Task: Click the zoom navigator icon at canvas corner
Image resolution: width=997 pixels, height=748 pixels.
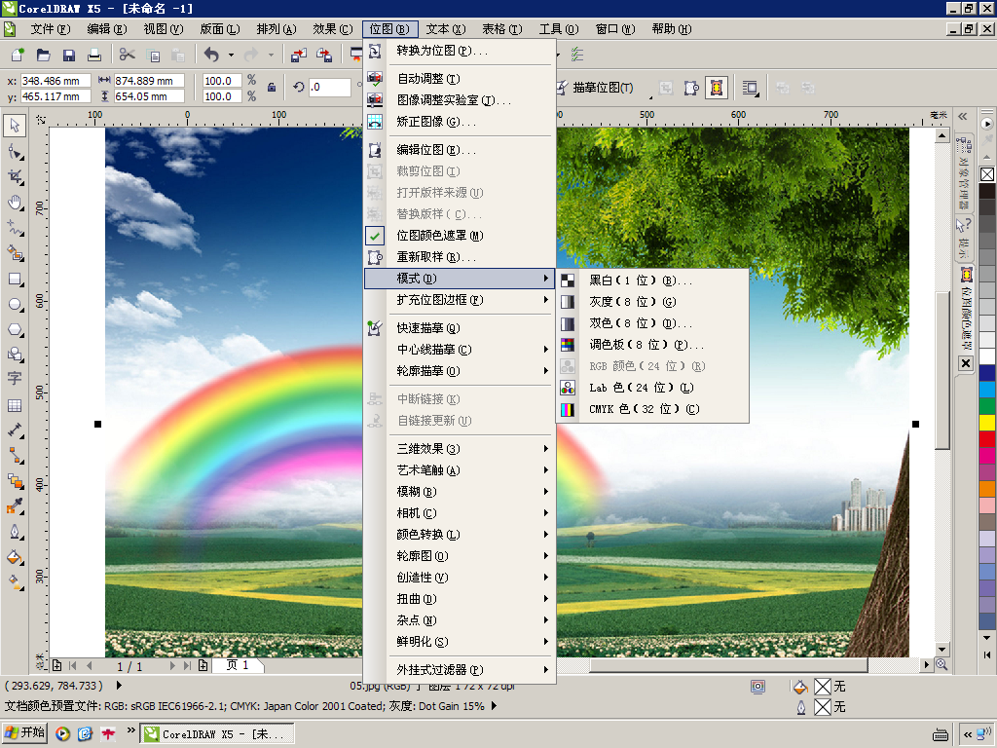Action: point(942,664)
